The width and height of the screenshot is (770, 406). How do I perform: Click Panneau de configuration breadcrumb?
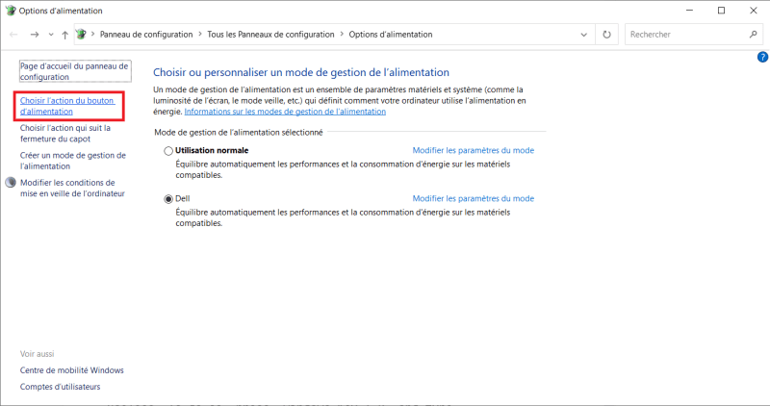(146, 35)
